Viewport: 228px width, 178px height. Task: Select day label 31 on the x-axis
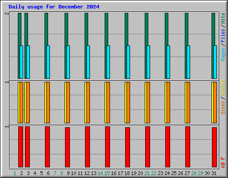214,173
